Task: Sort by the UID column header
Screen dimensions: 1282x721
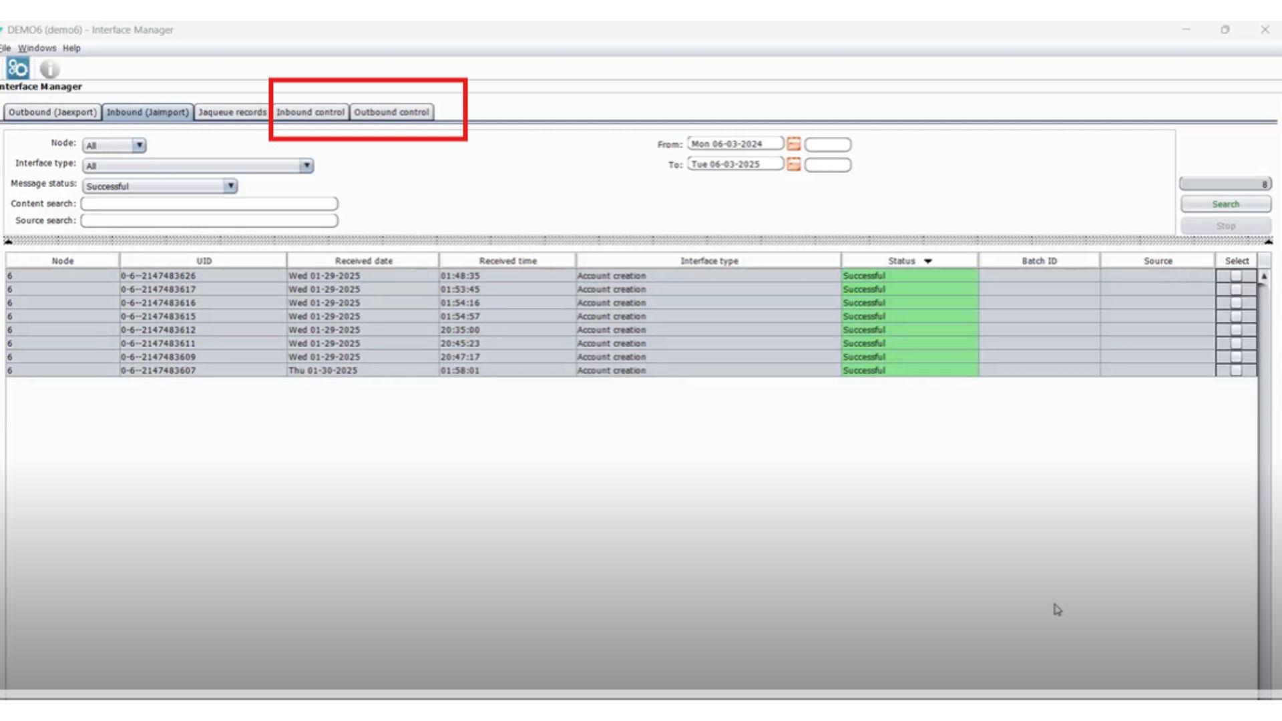Action: pyautogui.click(x=204, y=261)
